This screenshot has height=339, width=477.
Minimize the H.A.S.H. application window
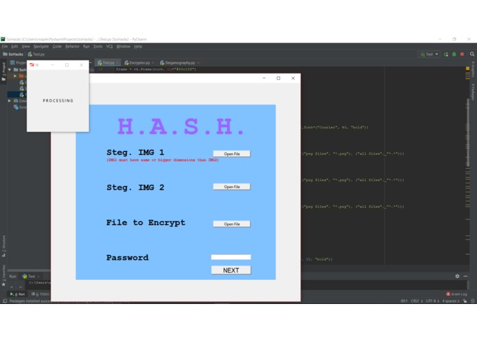point(264,78)
